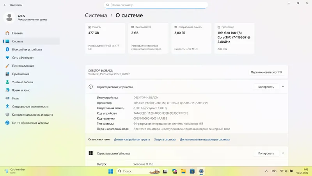The image size is (312, 176).
Task: Collapse the Характеристики Windows section
Action: pyautogui.click(x=283, y=153)
